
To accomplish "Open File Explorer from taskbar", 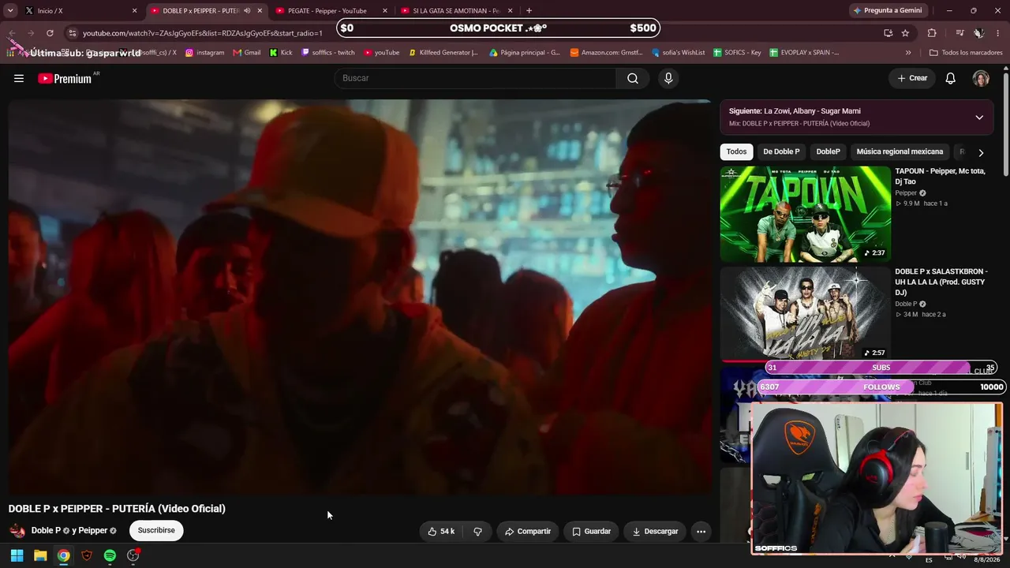I will coord(40,555).
